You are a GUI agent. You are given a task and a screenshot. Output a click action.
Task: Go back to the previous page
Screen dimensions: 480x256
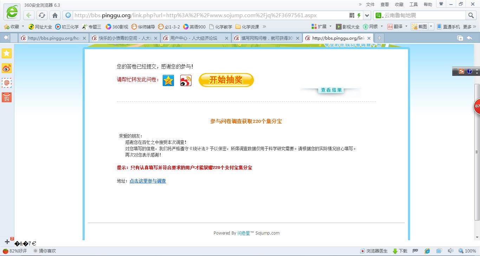click(29, 15)
